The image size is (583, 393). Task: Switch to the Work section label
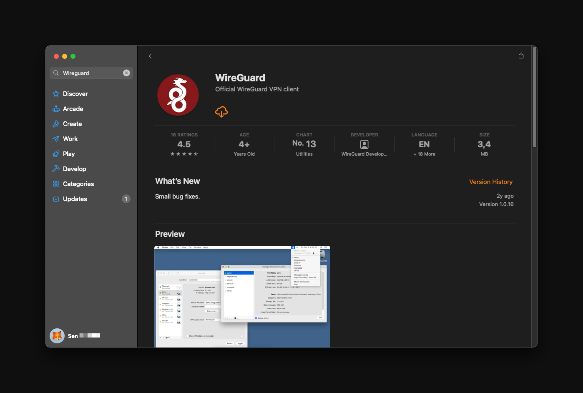tap(70, 139)
